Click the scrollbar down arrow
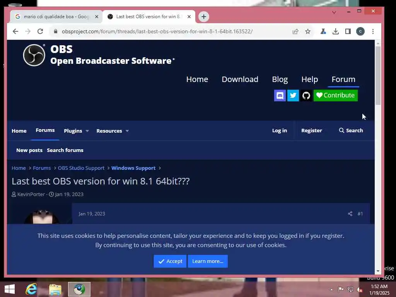 (x=378, y=271)
